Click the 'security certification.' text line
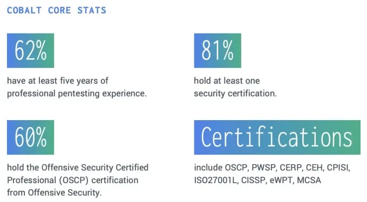This screenshot has height=202, width=367. point(235,93)
